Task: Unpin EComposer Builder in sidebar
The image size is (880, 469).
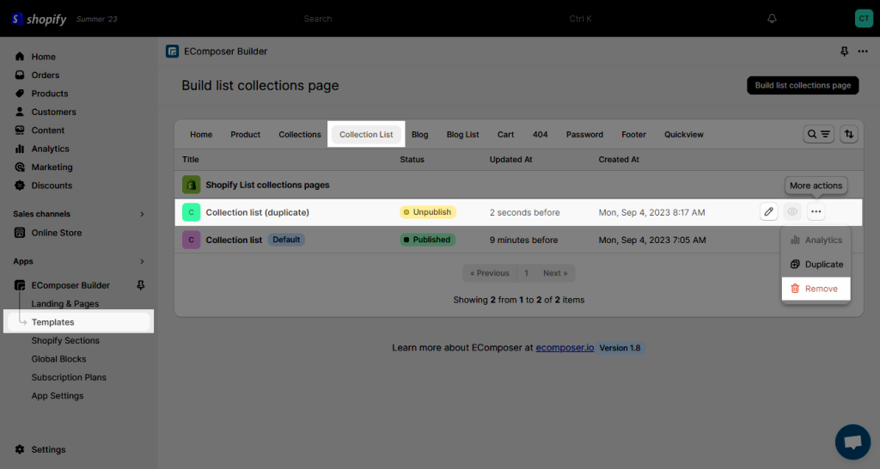Action: [141, 285]
